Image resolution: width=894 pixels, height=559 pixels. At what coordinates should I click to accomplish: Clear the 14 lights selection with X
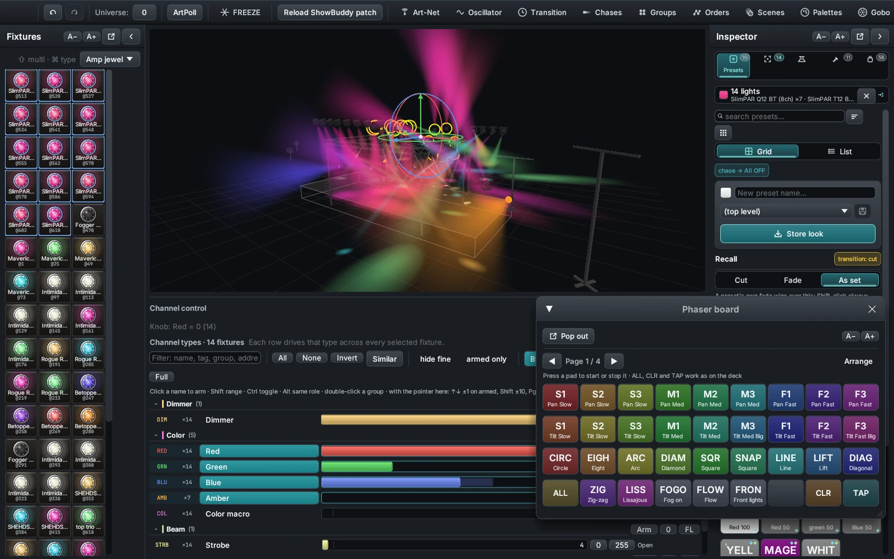pyautogui.click(x=866, y=96)
